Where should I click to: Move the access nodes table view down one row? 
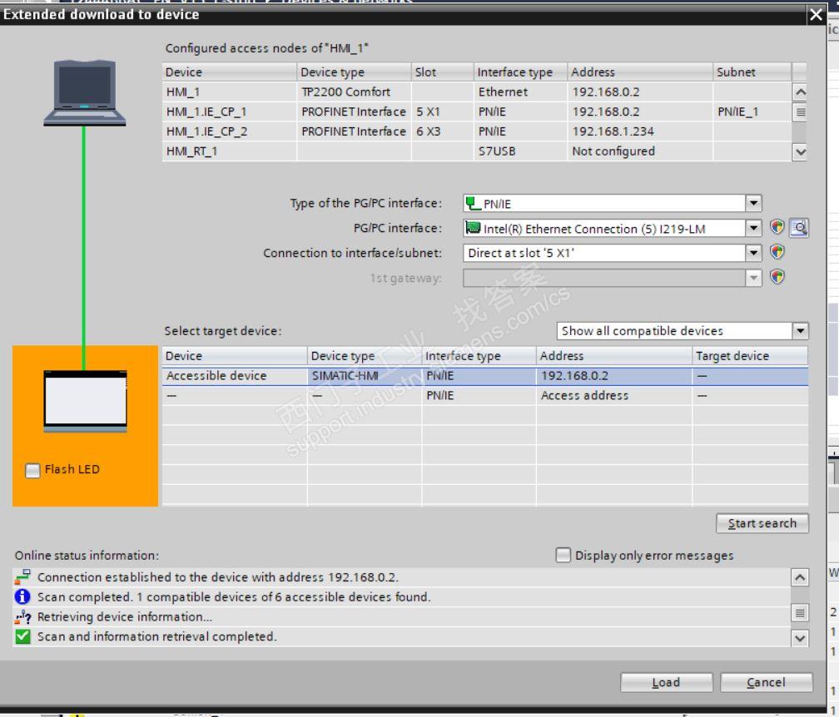point(800,152)
